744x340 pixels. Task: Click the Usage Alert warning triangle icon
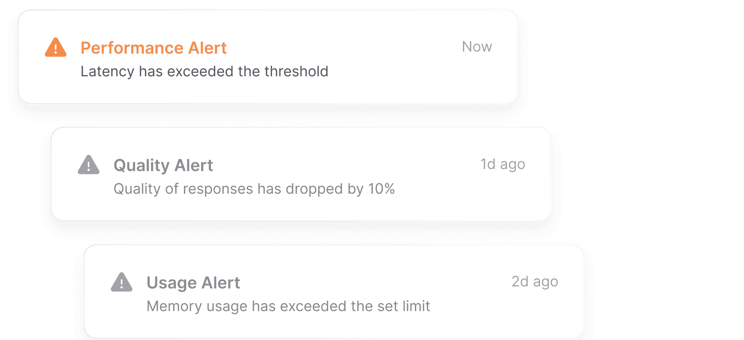pyautogui.click(x=121, y=283)
